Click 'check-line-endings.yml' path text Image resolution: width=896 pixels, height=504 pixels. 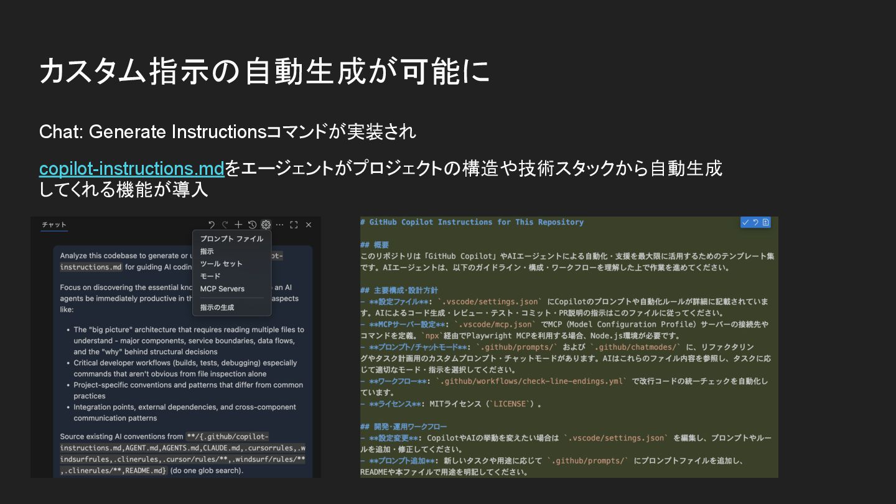coord(531,381)
